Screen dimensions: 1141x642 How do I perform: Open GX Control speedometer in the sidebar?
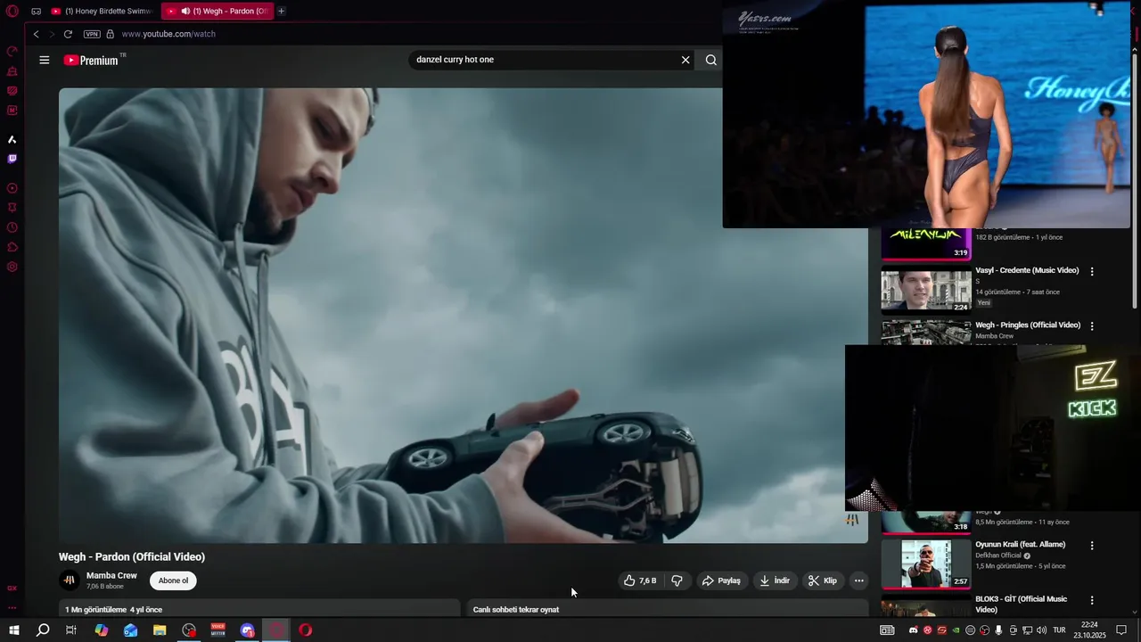click(x=12, y=52)
